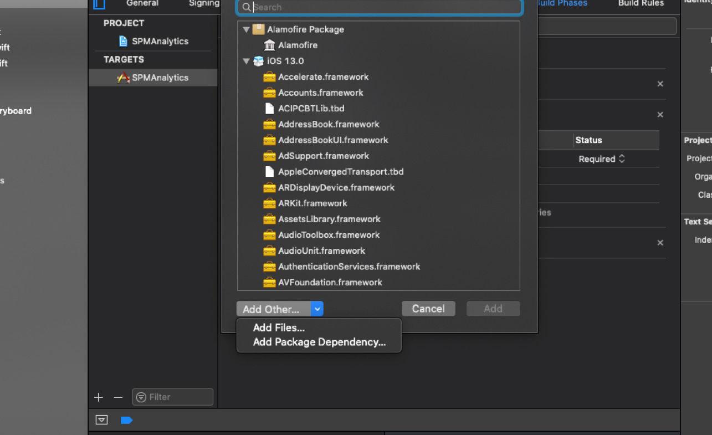Click the targets Filter field
Image resolution: width=712 pixels, height=435 pixels.
pyautogui.click(x=172, y=397)
